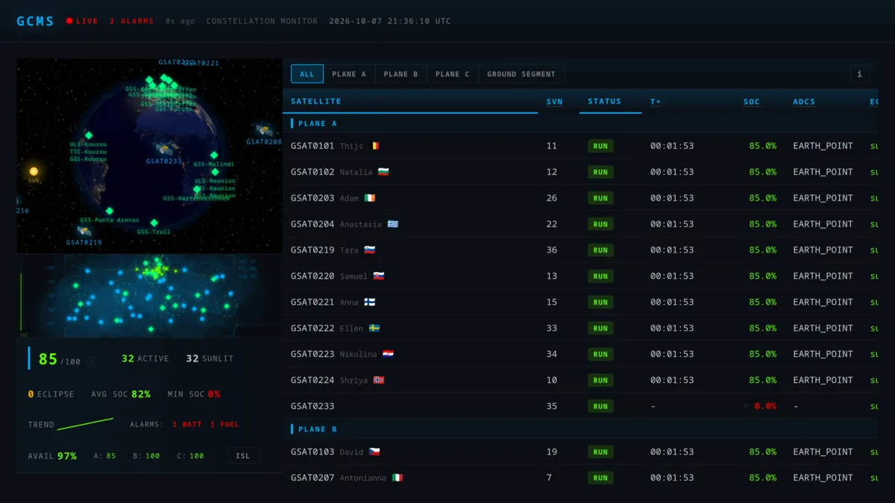Click the 1 BATT alarm link
895x503 pixels.
186,425
